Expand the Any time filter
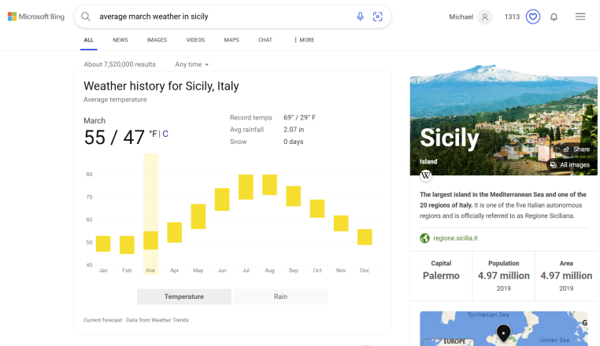Image resolution: width=600 pixels, height=346 pixels. click(192, 64)
